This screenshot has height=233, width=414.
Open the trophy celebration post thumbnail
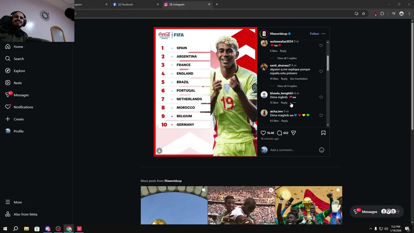[x=309, y=205]
